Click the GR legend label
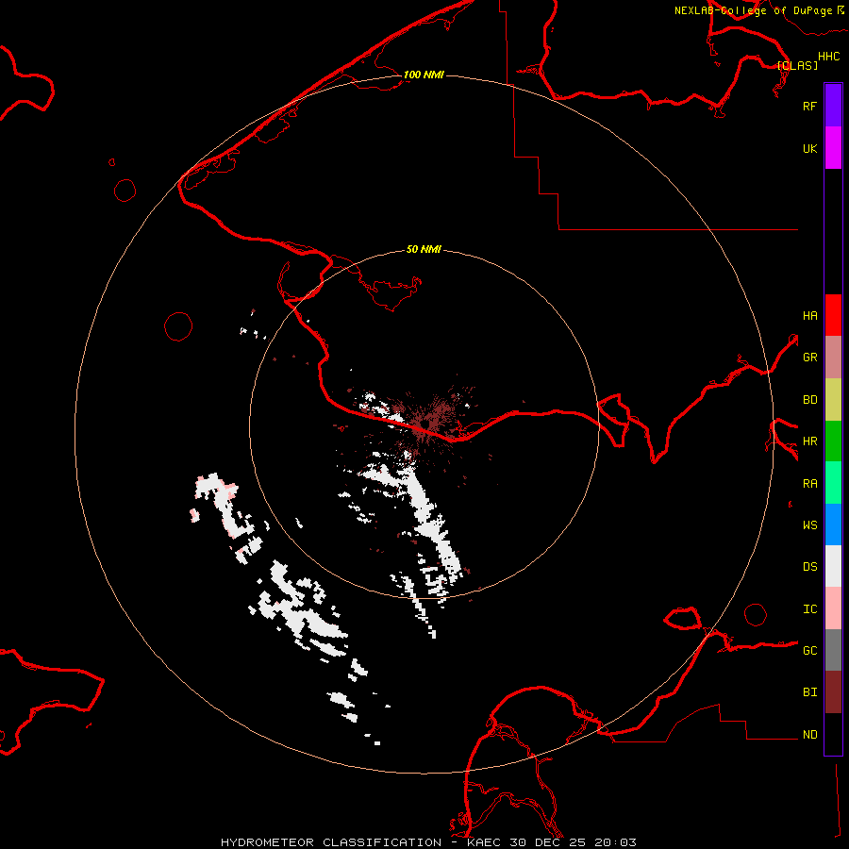The width and height of the screenshot is (849, 849). click(809, 358)
